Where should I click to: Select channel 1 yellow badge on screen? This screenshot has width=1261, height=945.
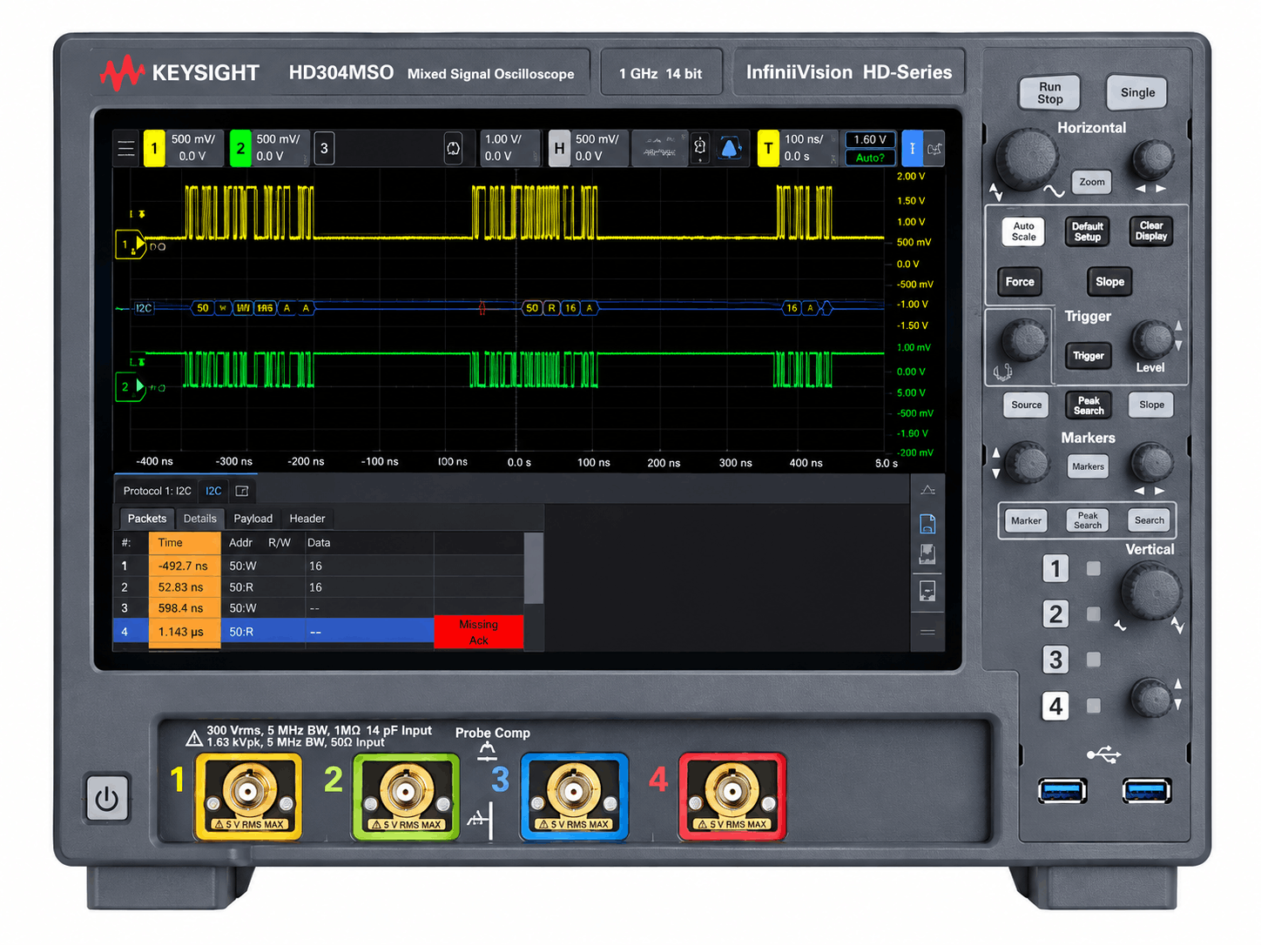pos(154,148)
